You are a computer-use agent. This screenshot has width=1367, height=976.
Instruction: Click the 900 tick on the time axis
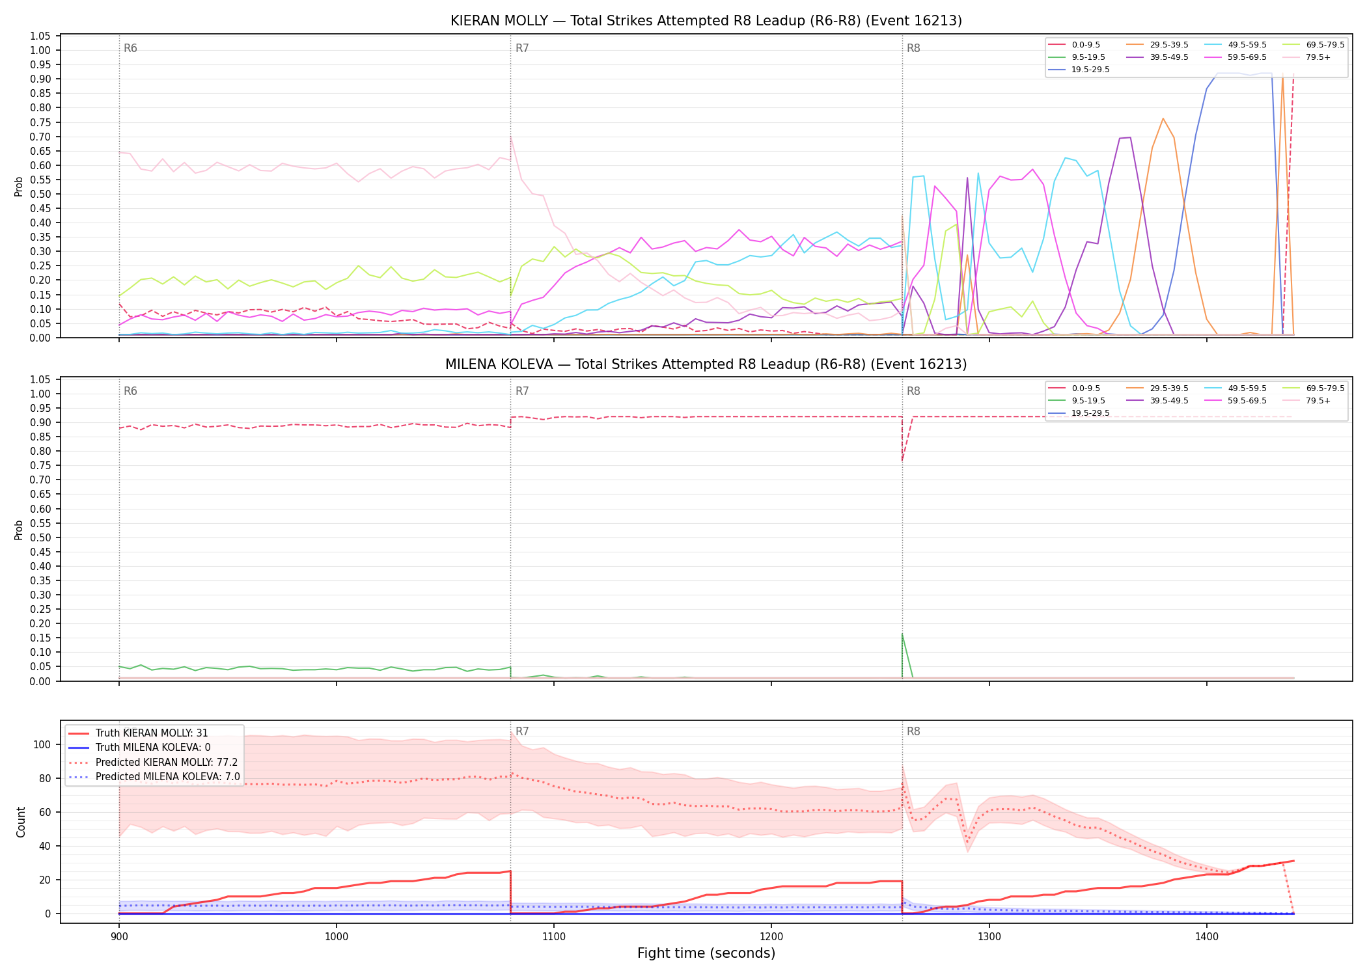click(x=118, y=936)
